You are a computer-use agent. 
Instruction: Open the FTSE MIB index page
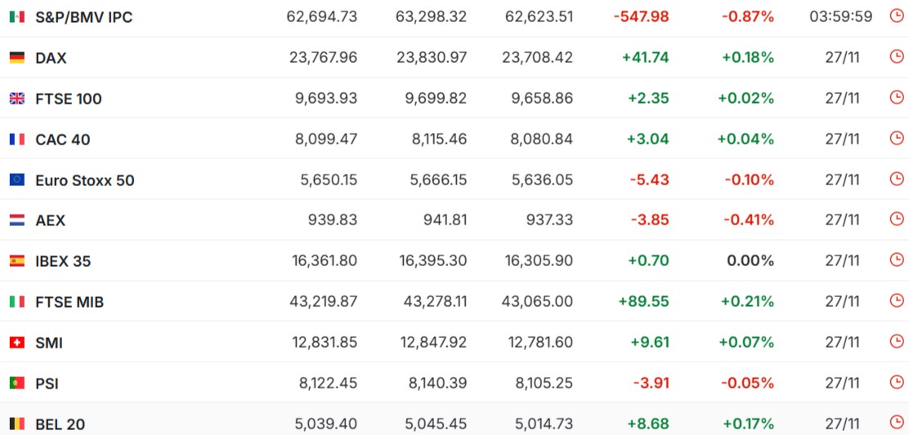click(69, 302)
